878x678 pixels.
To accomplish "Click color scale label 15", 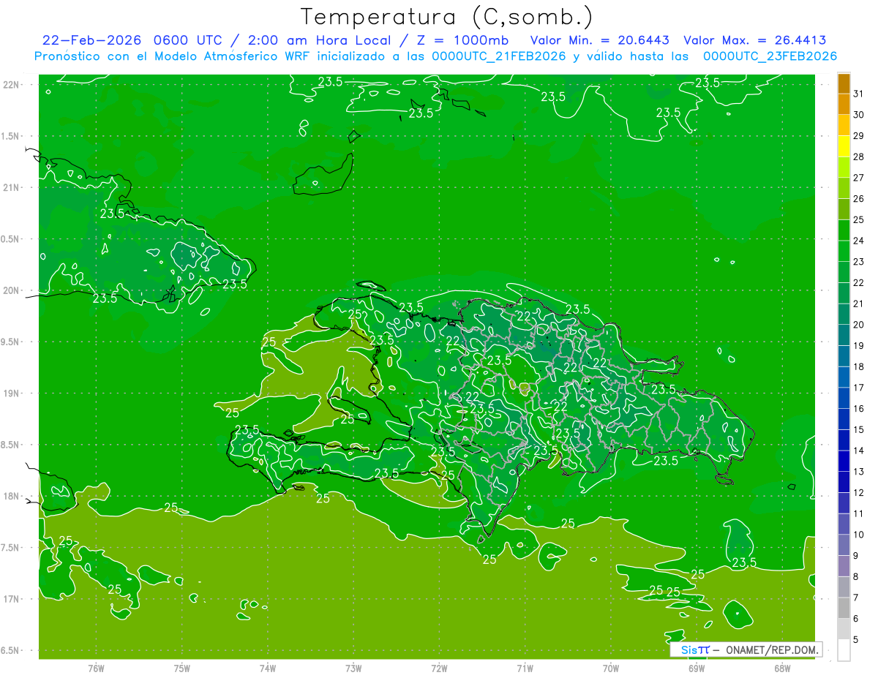I will [858, 429].
